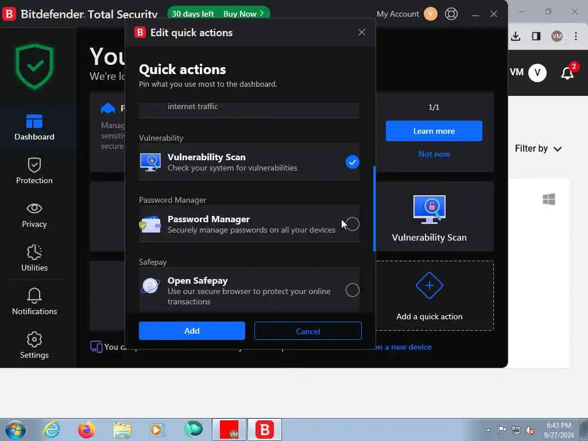Image resolution: width=588 pixels, height=441 pixels.
Task: Click the Password Manager wallet icon
Action: [x=150, y=224]
